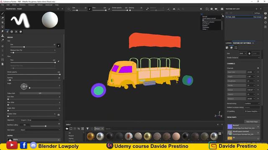Click the gold material sphere thumbnail
The width and height of the screenshot is (268, 150).
coord(90,136)
